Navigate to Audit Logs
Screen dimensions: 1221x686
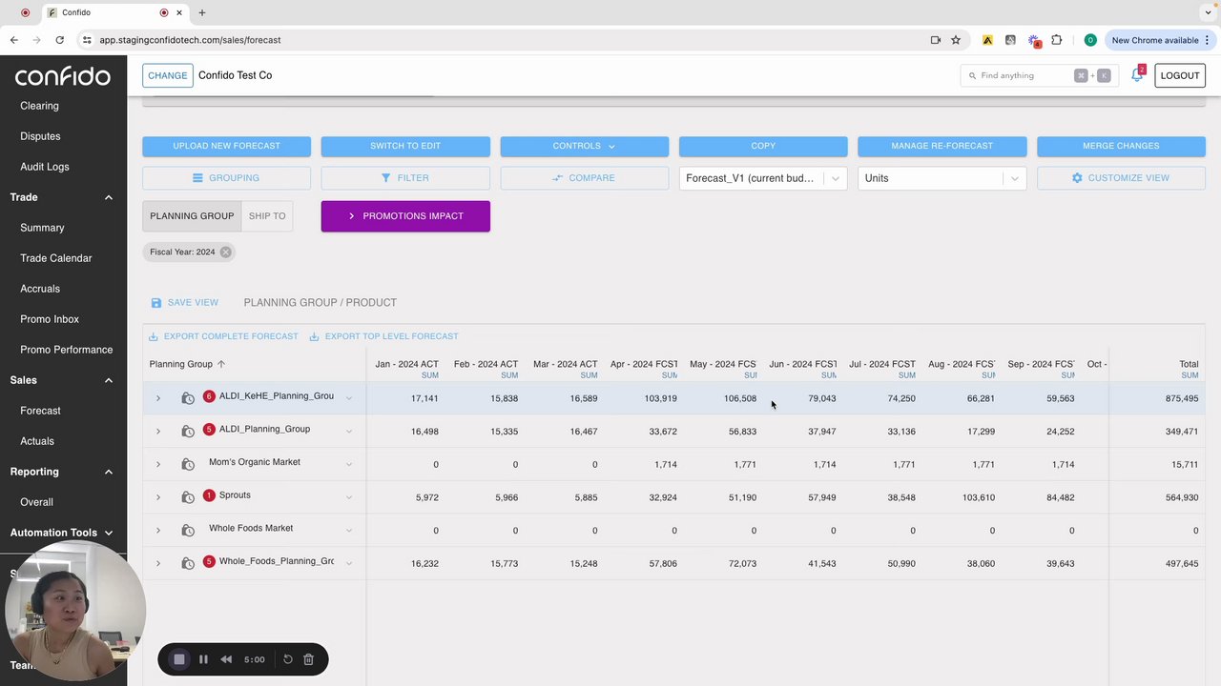point(45,167)
